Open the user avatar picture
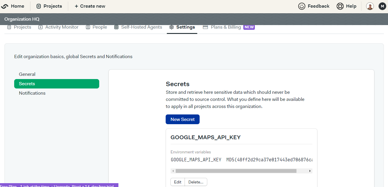This screenshot has height=187, width=388. point(370,6)
